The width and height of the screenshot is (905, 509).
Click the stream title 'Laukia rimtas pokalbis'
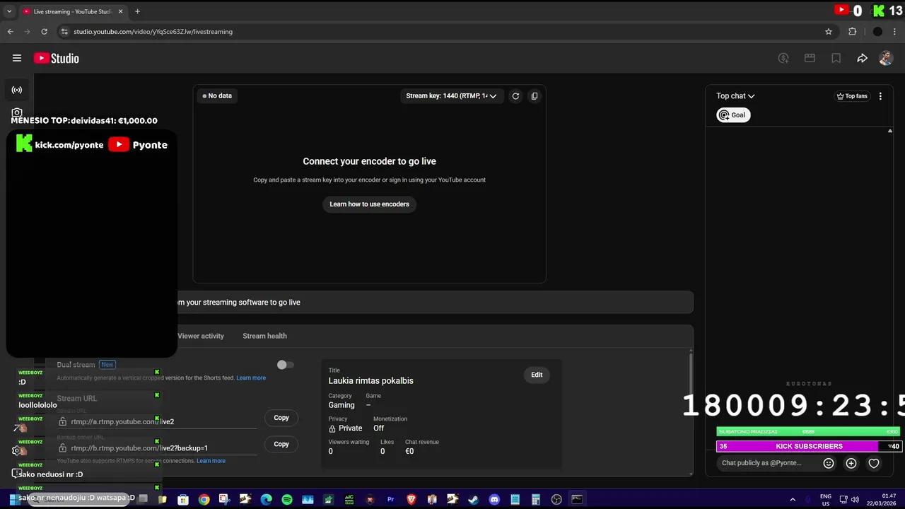pos(370,380)
